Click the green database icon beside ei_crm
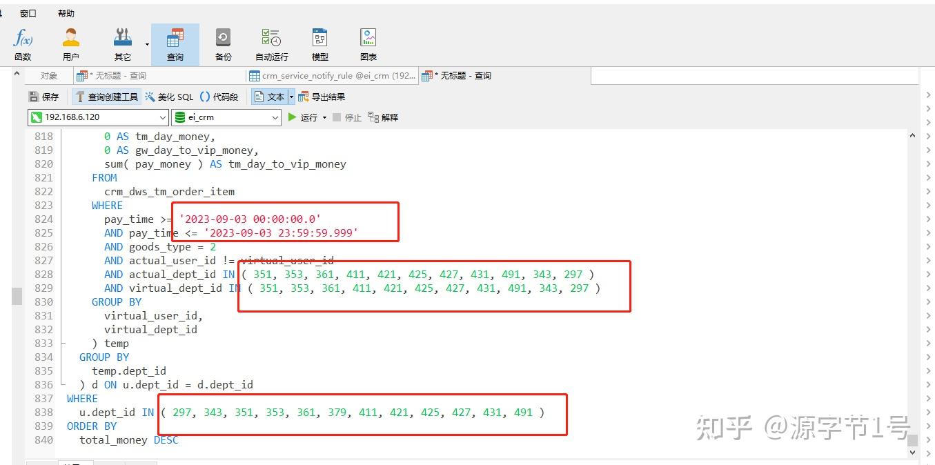This screenshot has height=465, width=935. click(180, 117)
